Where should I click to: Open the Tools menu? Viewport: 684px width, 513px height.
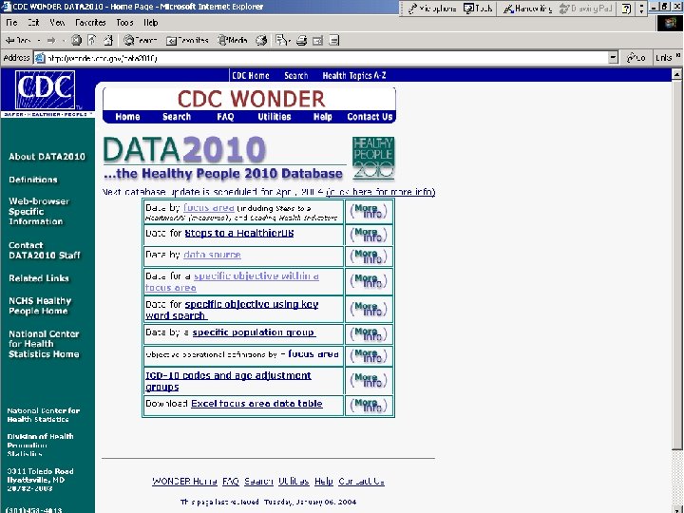[x=124, y=23]
